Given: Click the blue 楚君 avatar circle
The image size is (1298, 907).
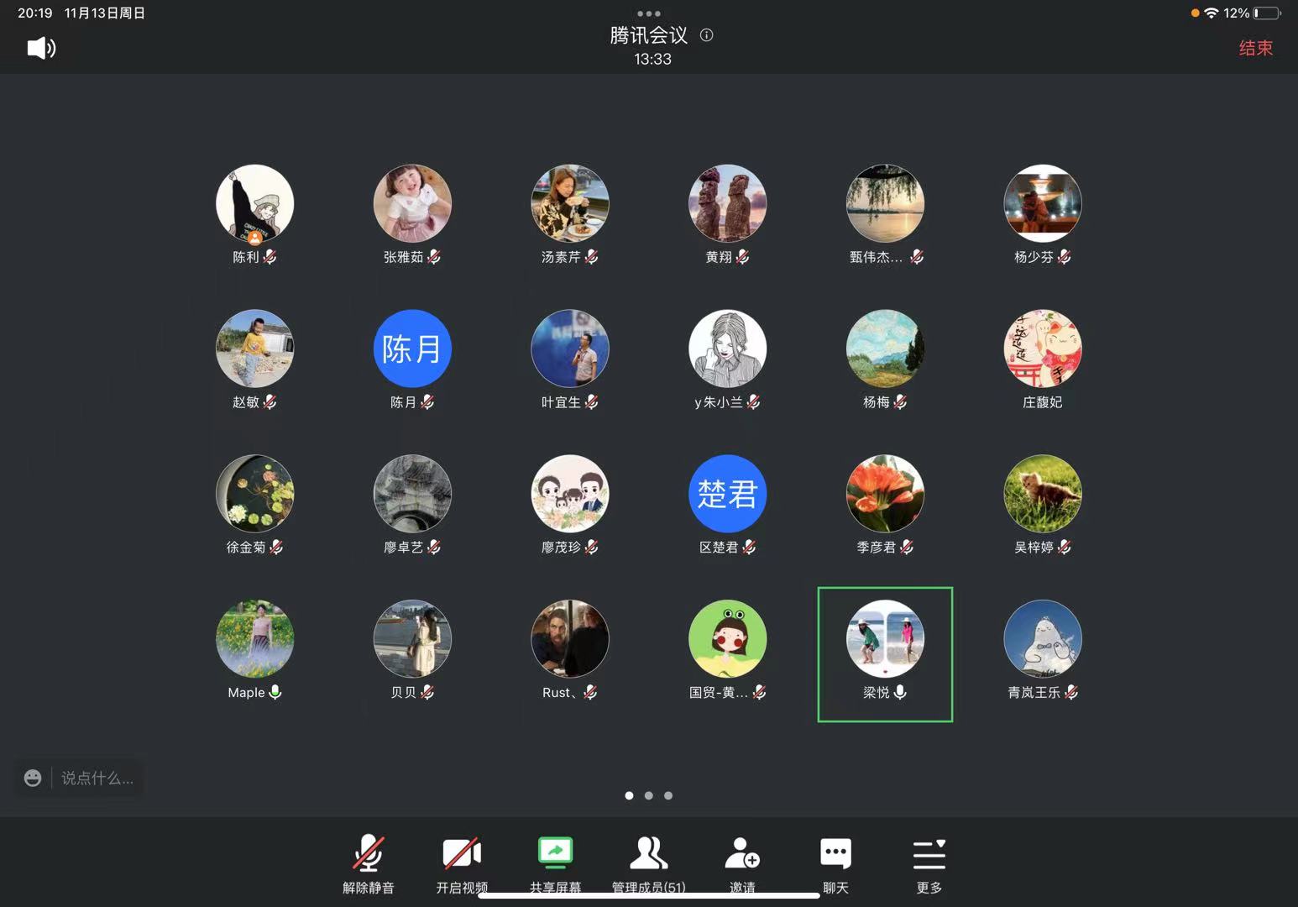Looking at the screenshot, I should pos(727,494).
